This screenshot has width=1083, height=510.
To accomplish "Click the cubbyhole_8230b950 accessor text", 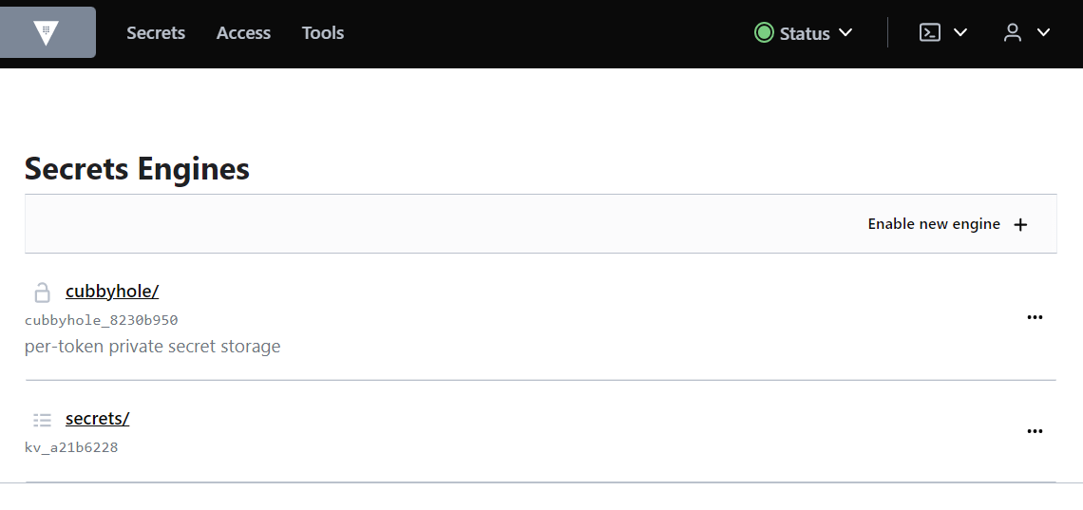I will point(102,320).
